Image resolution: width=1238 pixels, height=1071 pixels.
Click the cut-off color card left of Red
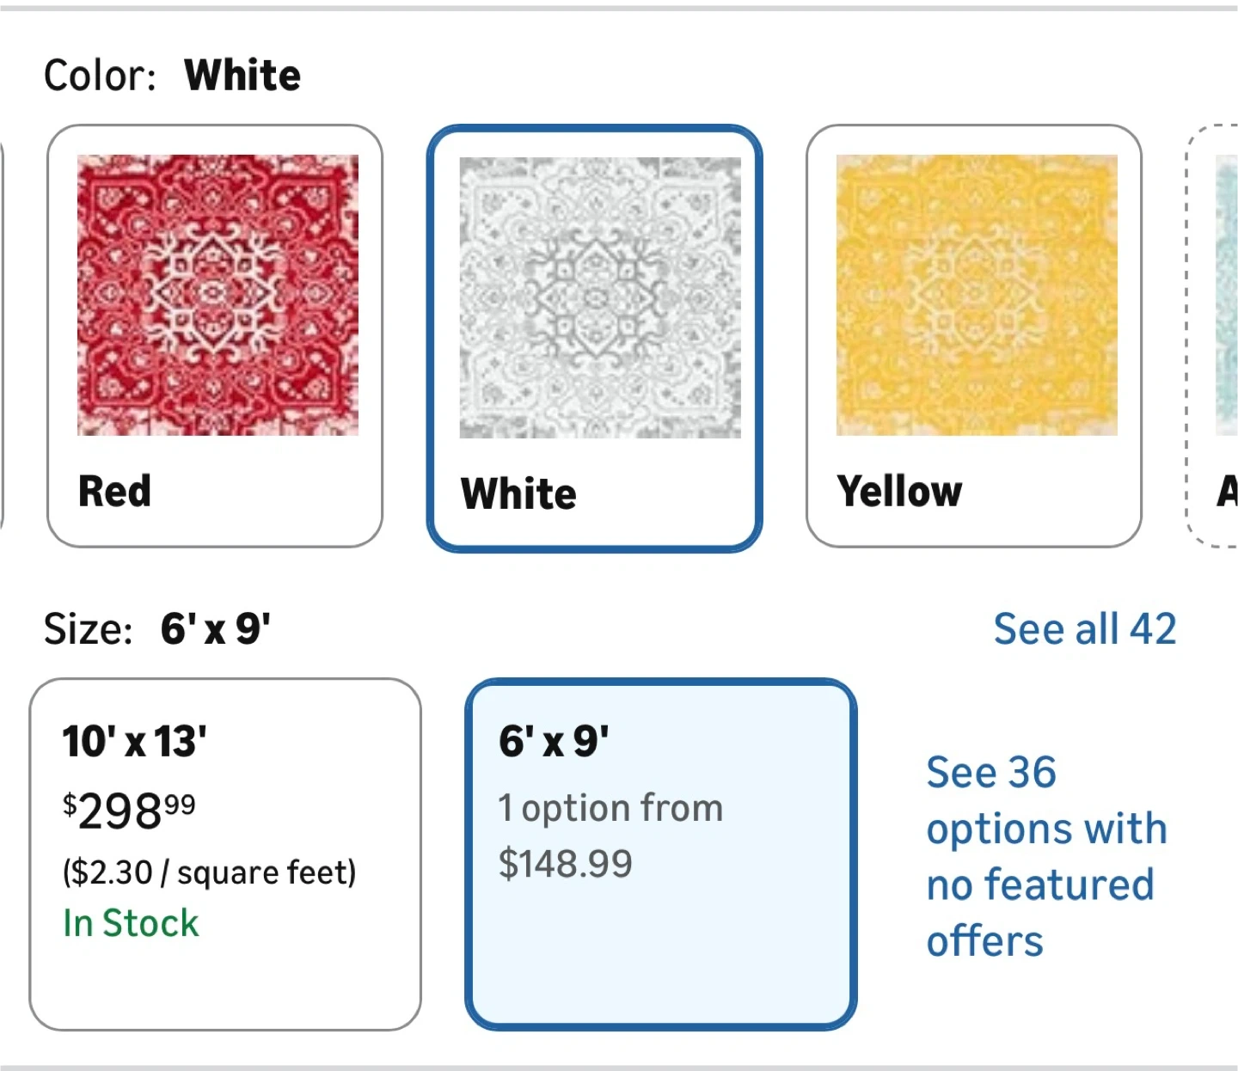(2, 335)
